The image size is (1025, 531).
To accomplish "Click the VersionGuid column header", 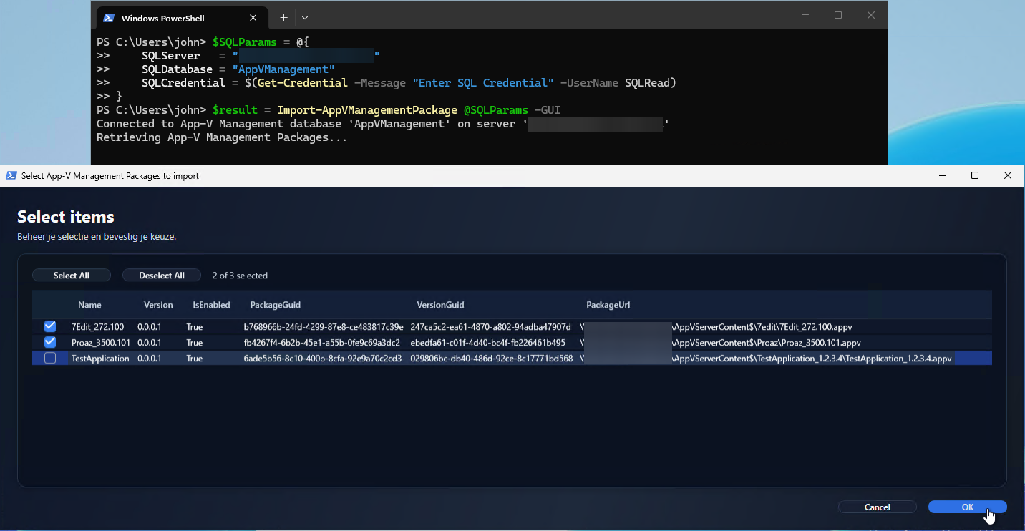I will pos(440,304).
